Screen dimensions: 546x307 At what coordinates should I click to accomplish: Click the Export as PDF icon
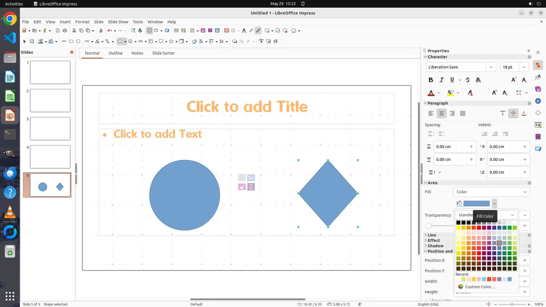58,31
